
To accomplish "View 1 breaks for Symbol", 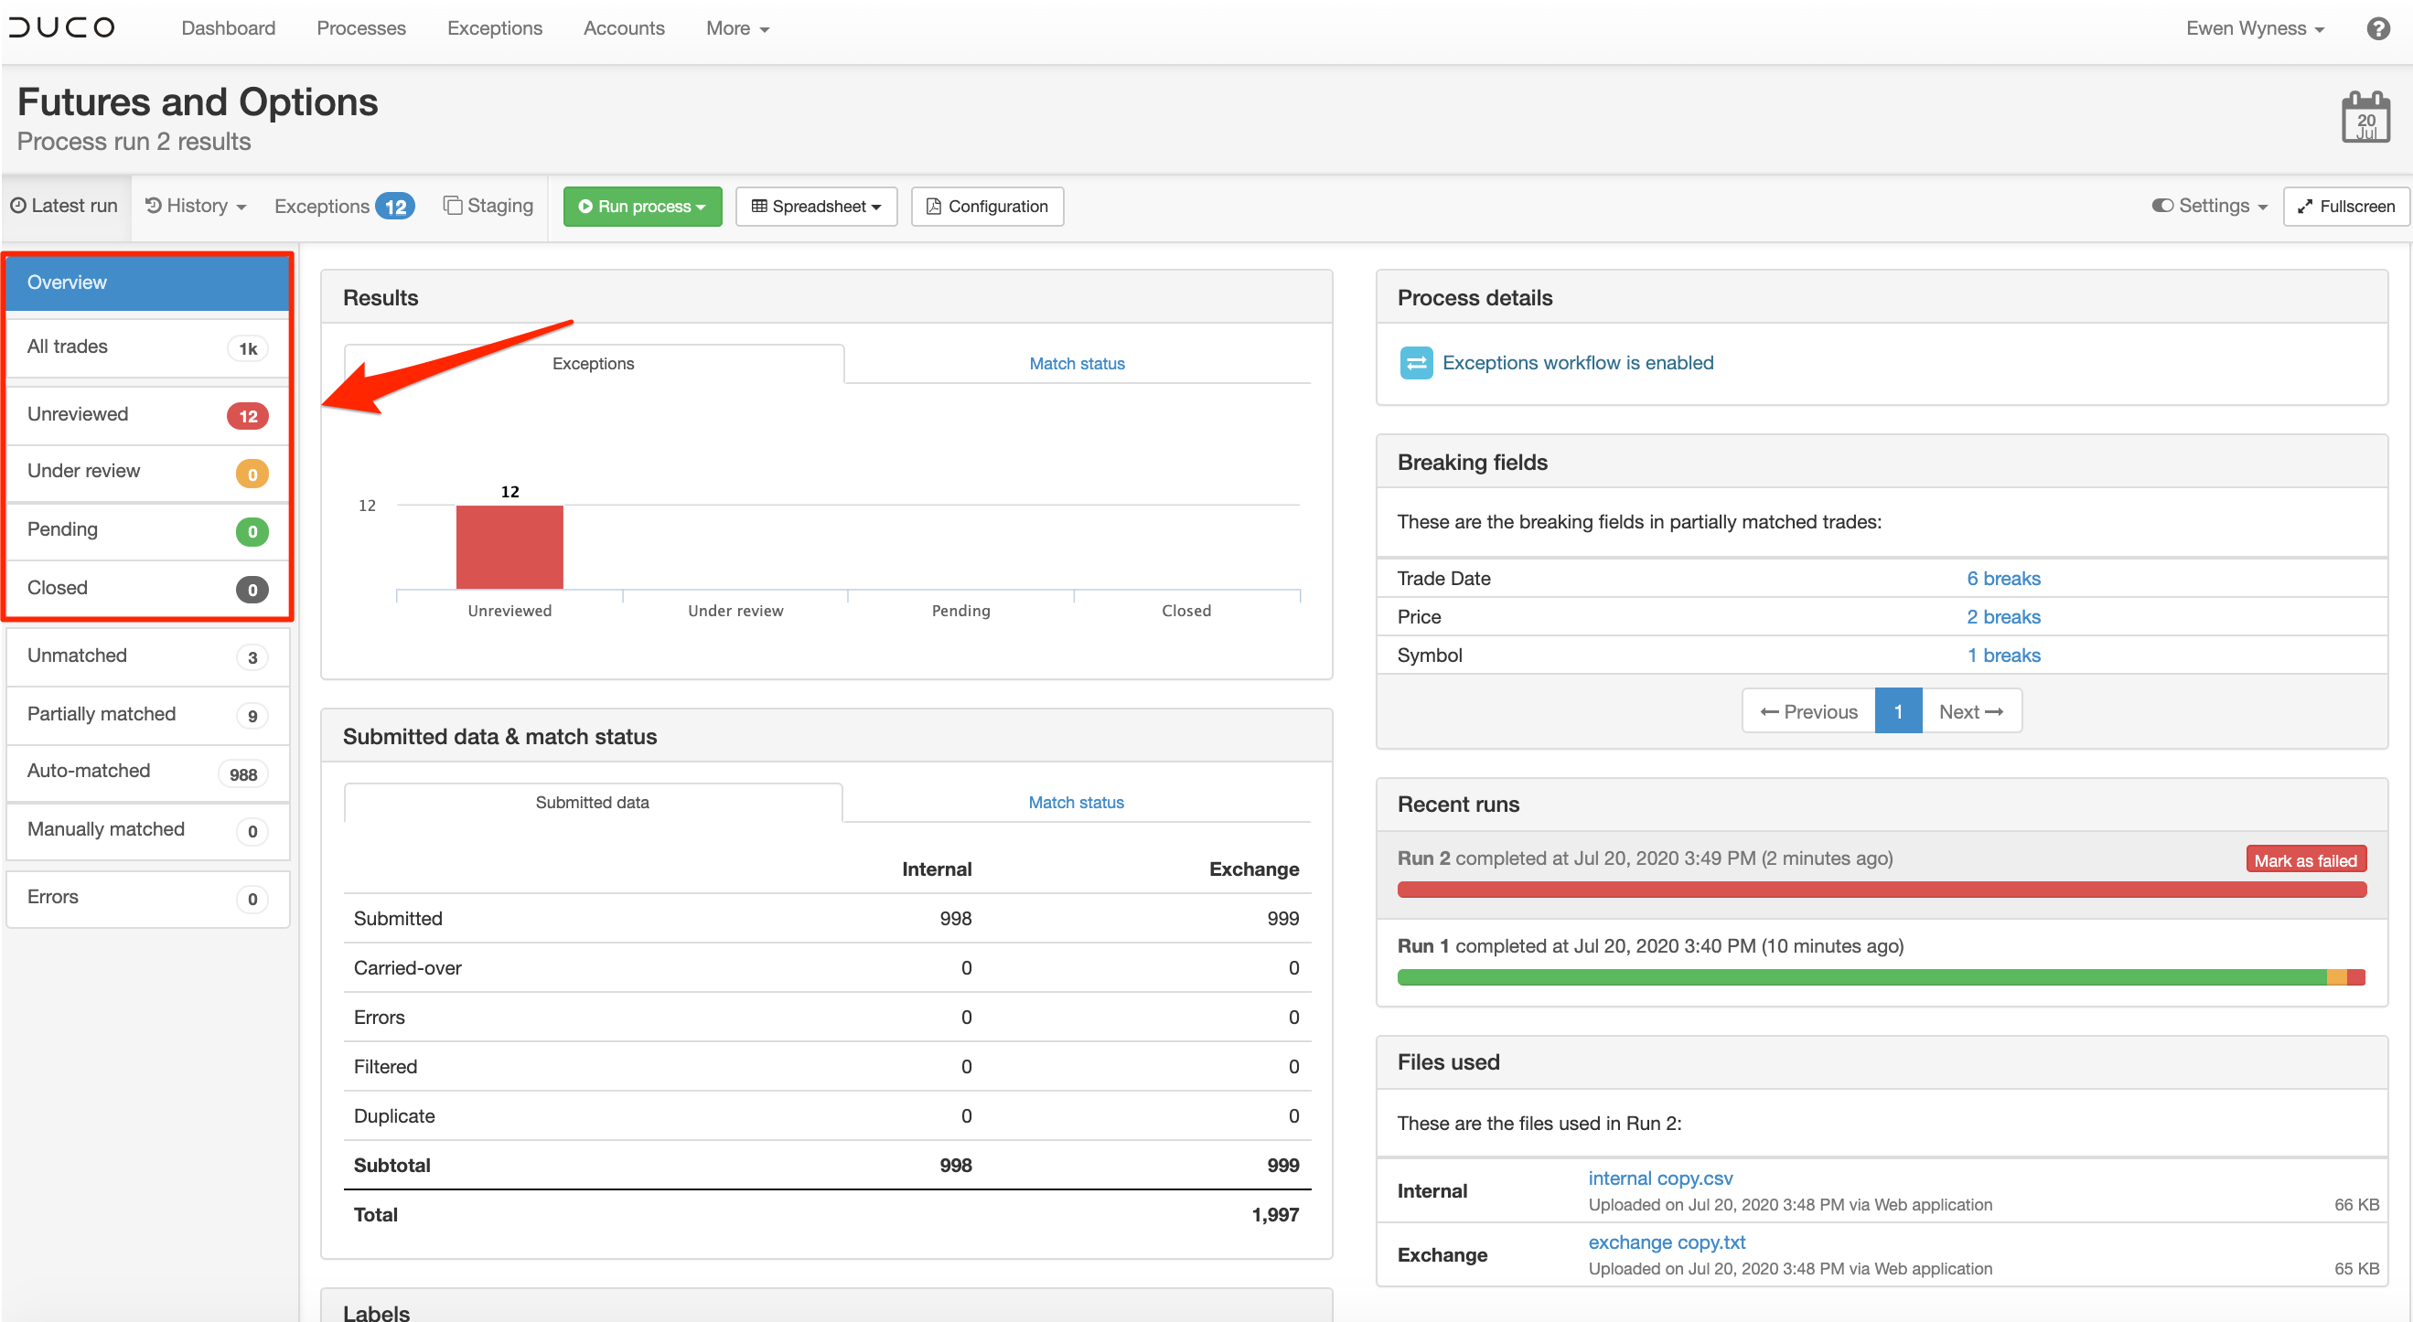I will point(2002,656).
